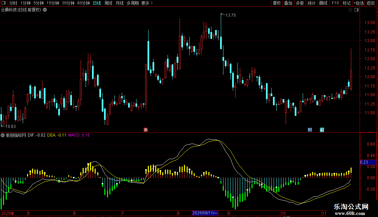Switch to 周线 weekly chart tab
The height and width of the screenshot is (217, 378).
tap(108, 3)
